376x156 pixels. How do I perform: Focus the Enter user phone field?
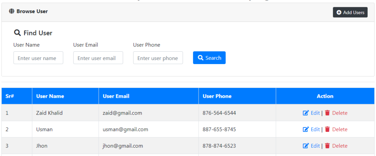(158, 57)
